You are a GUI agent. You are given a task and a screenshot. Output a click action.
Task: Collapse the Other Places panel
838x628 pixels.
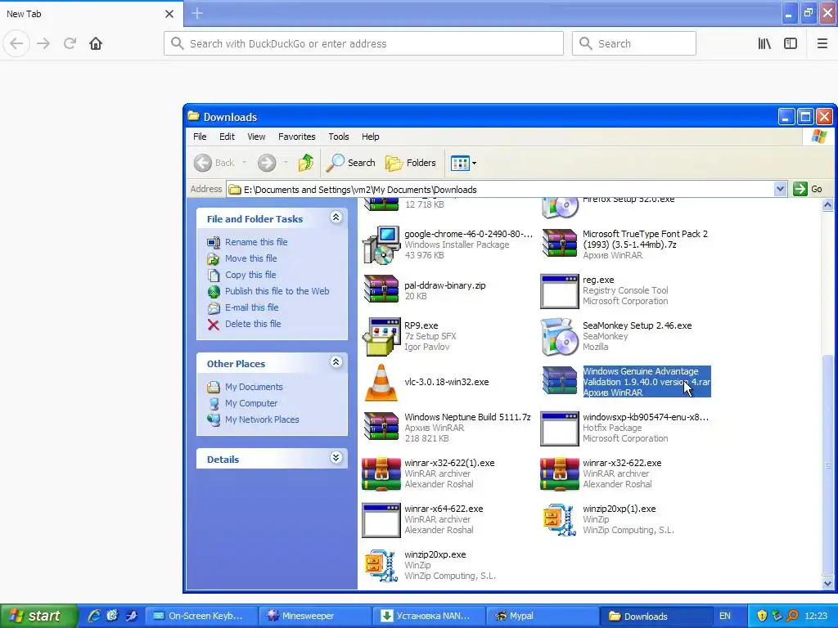[336, 361]
